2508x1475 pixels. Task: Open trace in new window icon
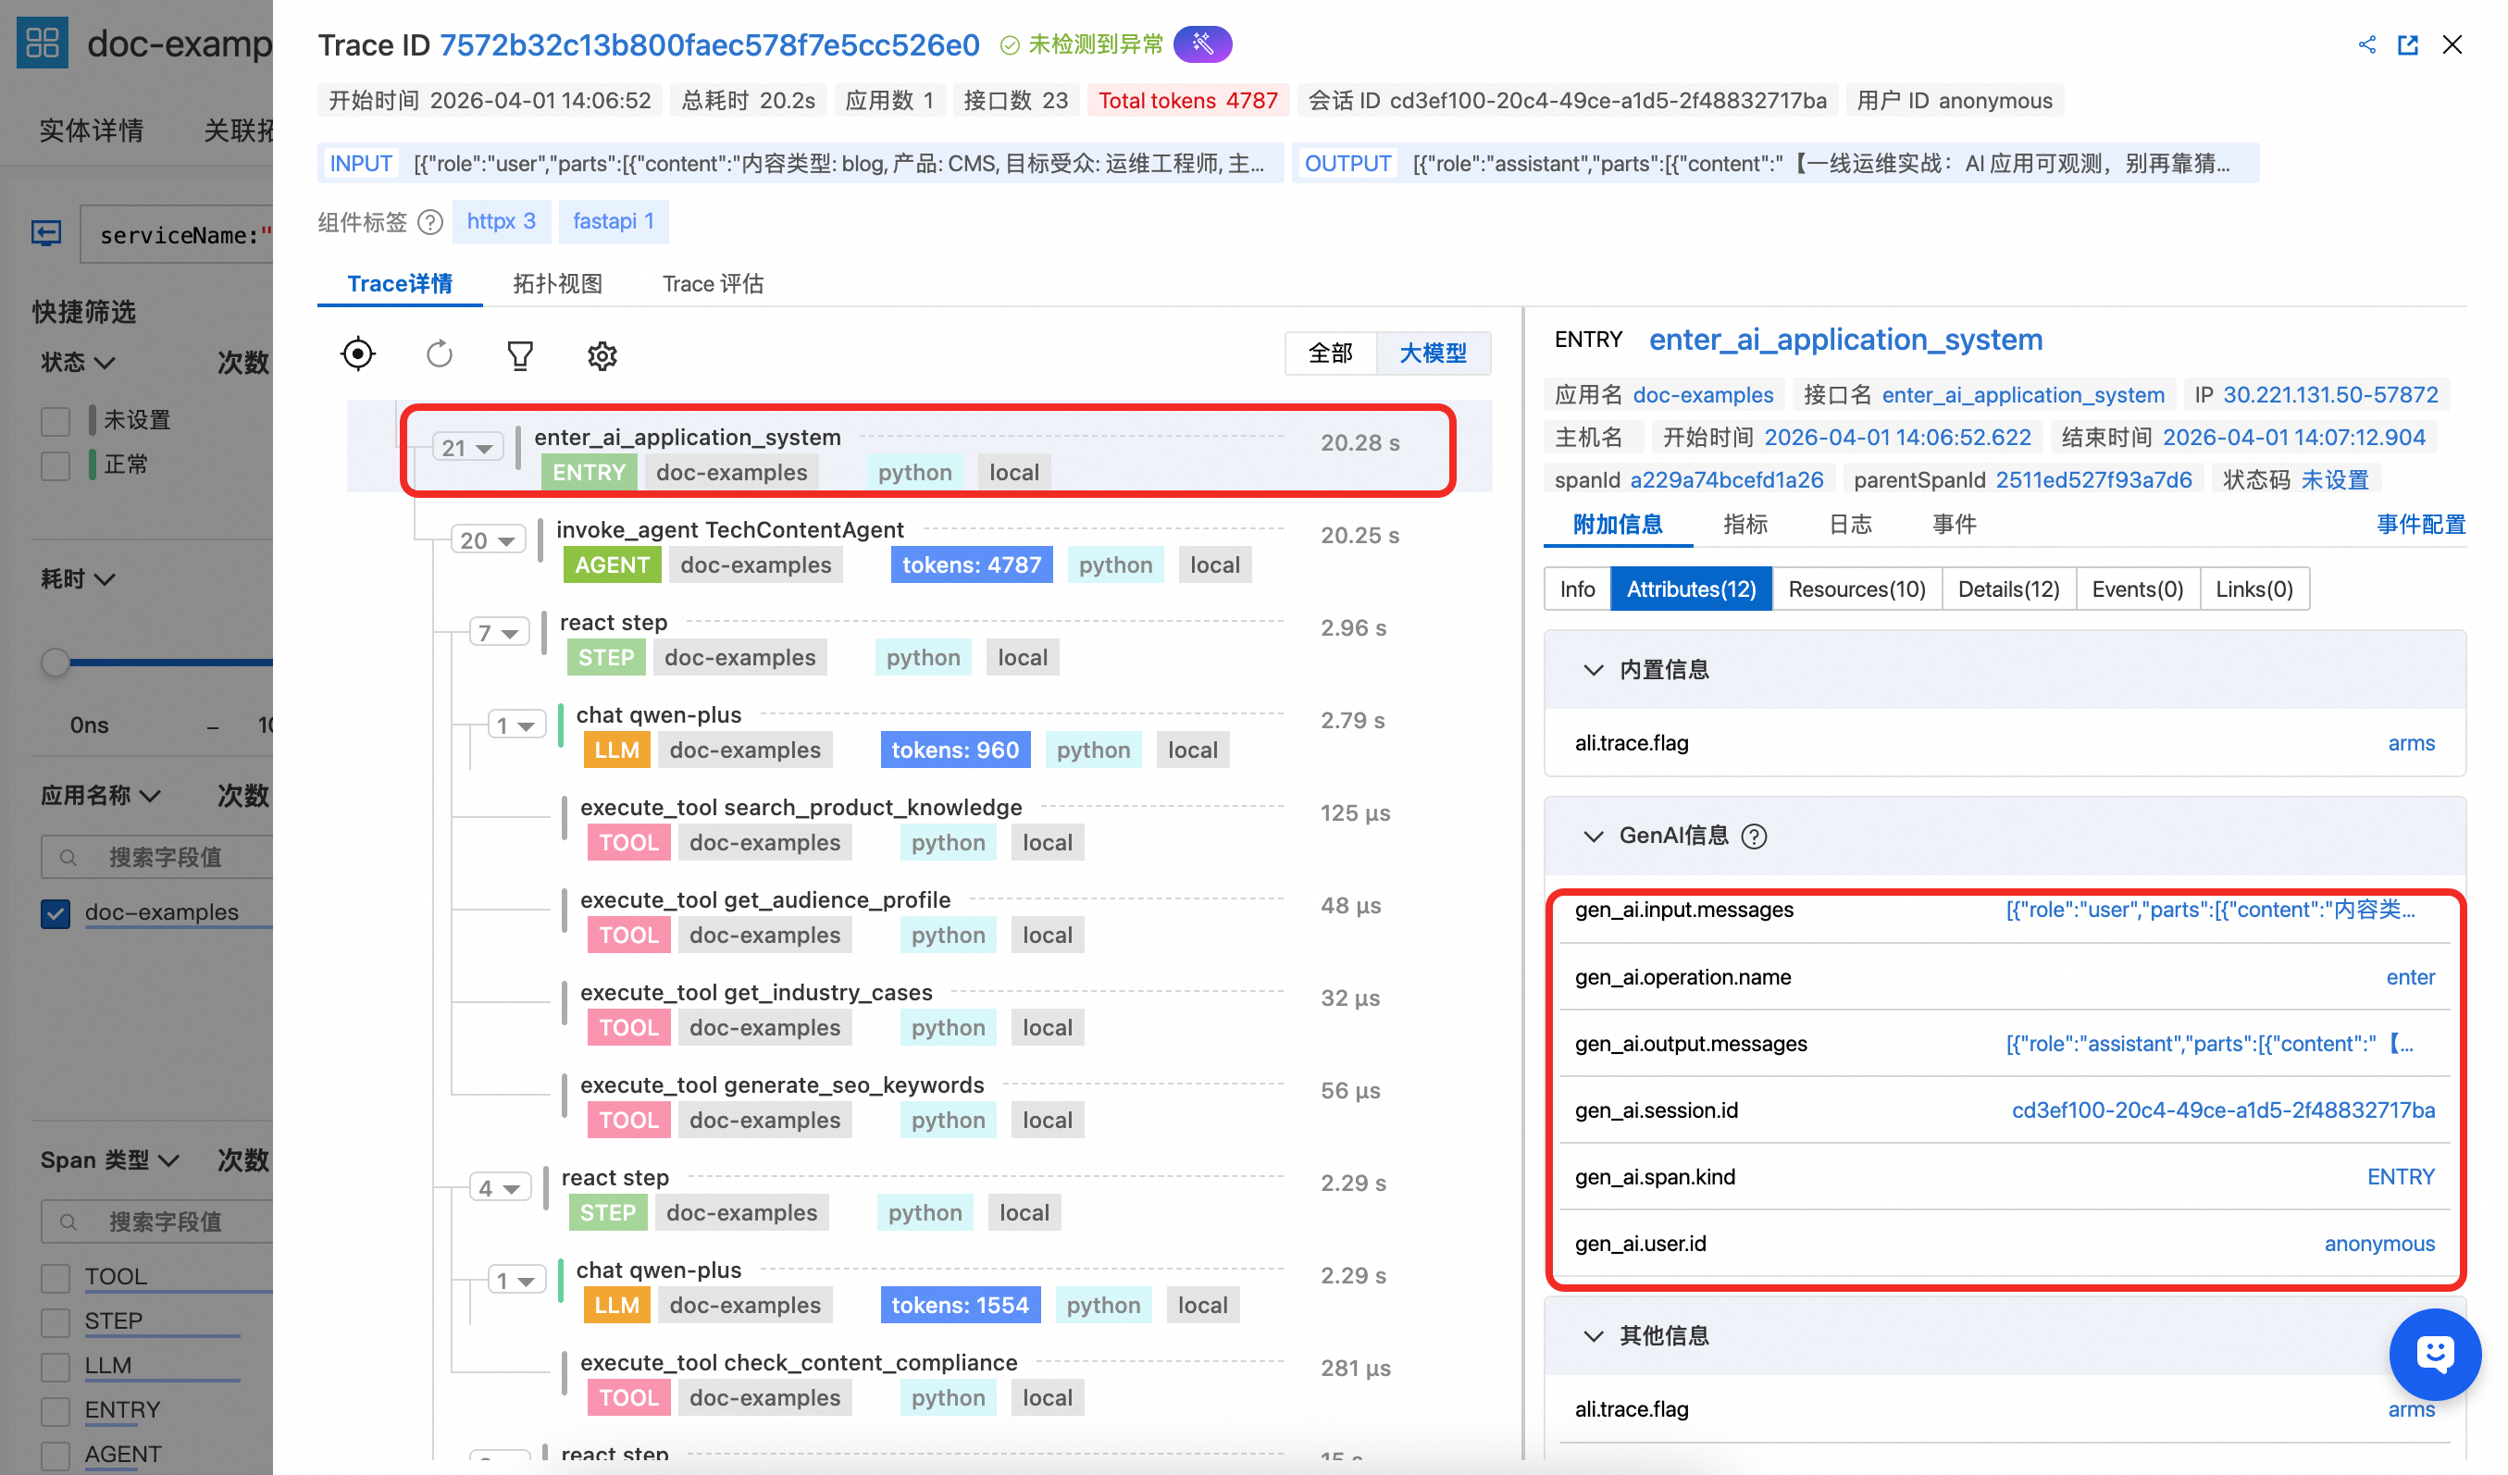tap(2407, 44)
